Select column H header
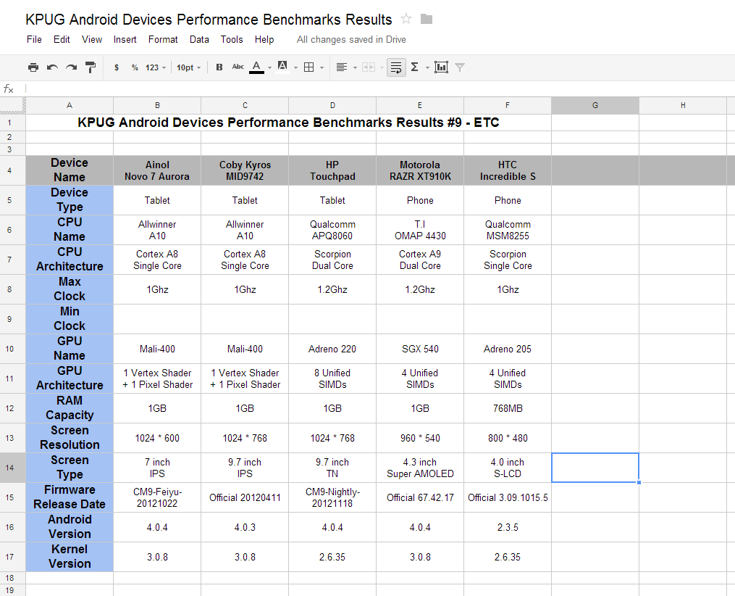 682,106
